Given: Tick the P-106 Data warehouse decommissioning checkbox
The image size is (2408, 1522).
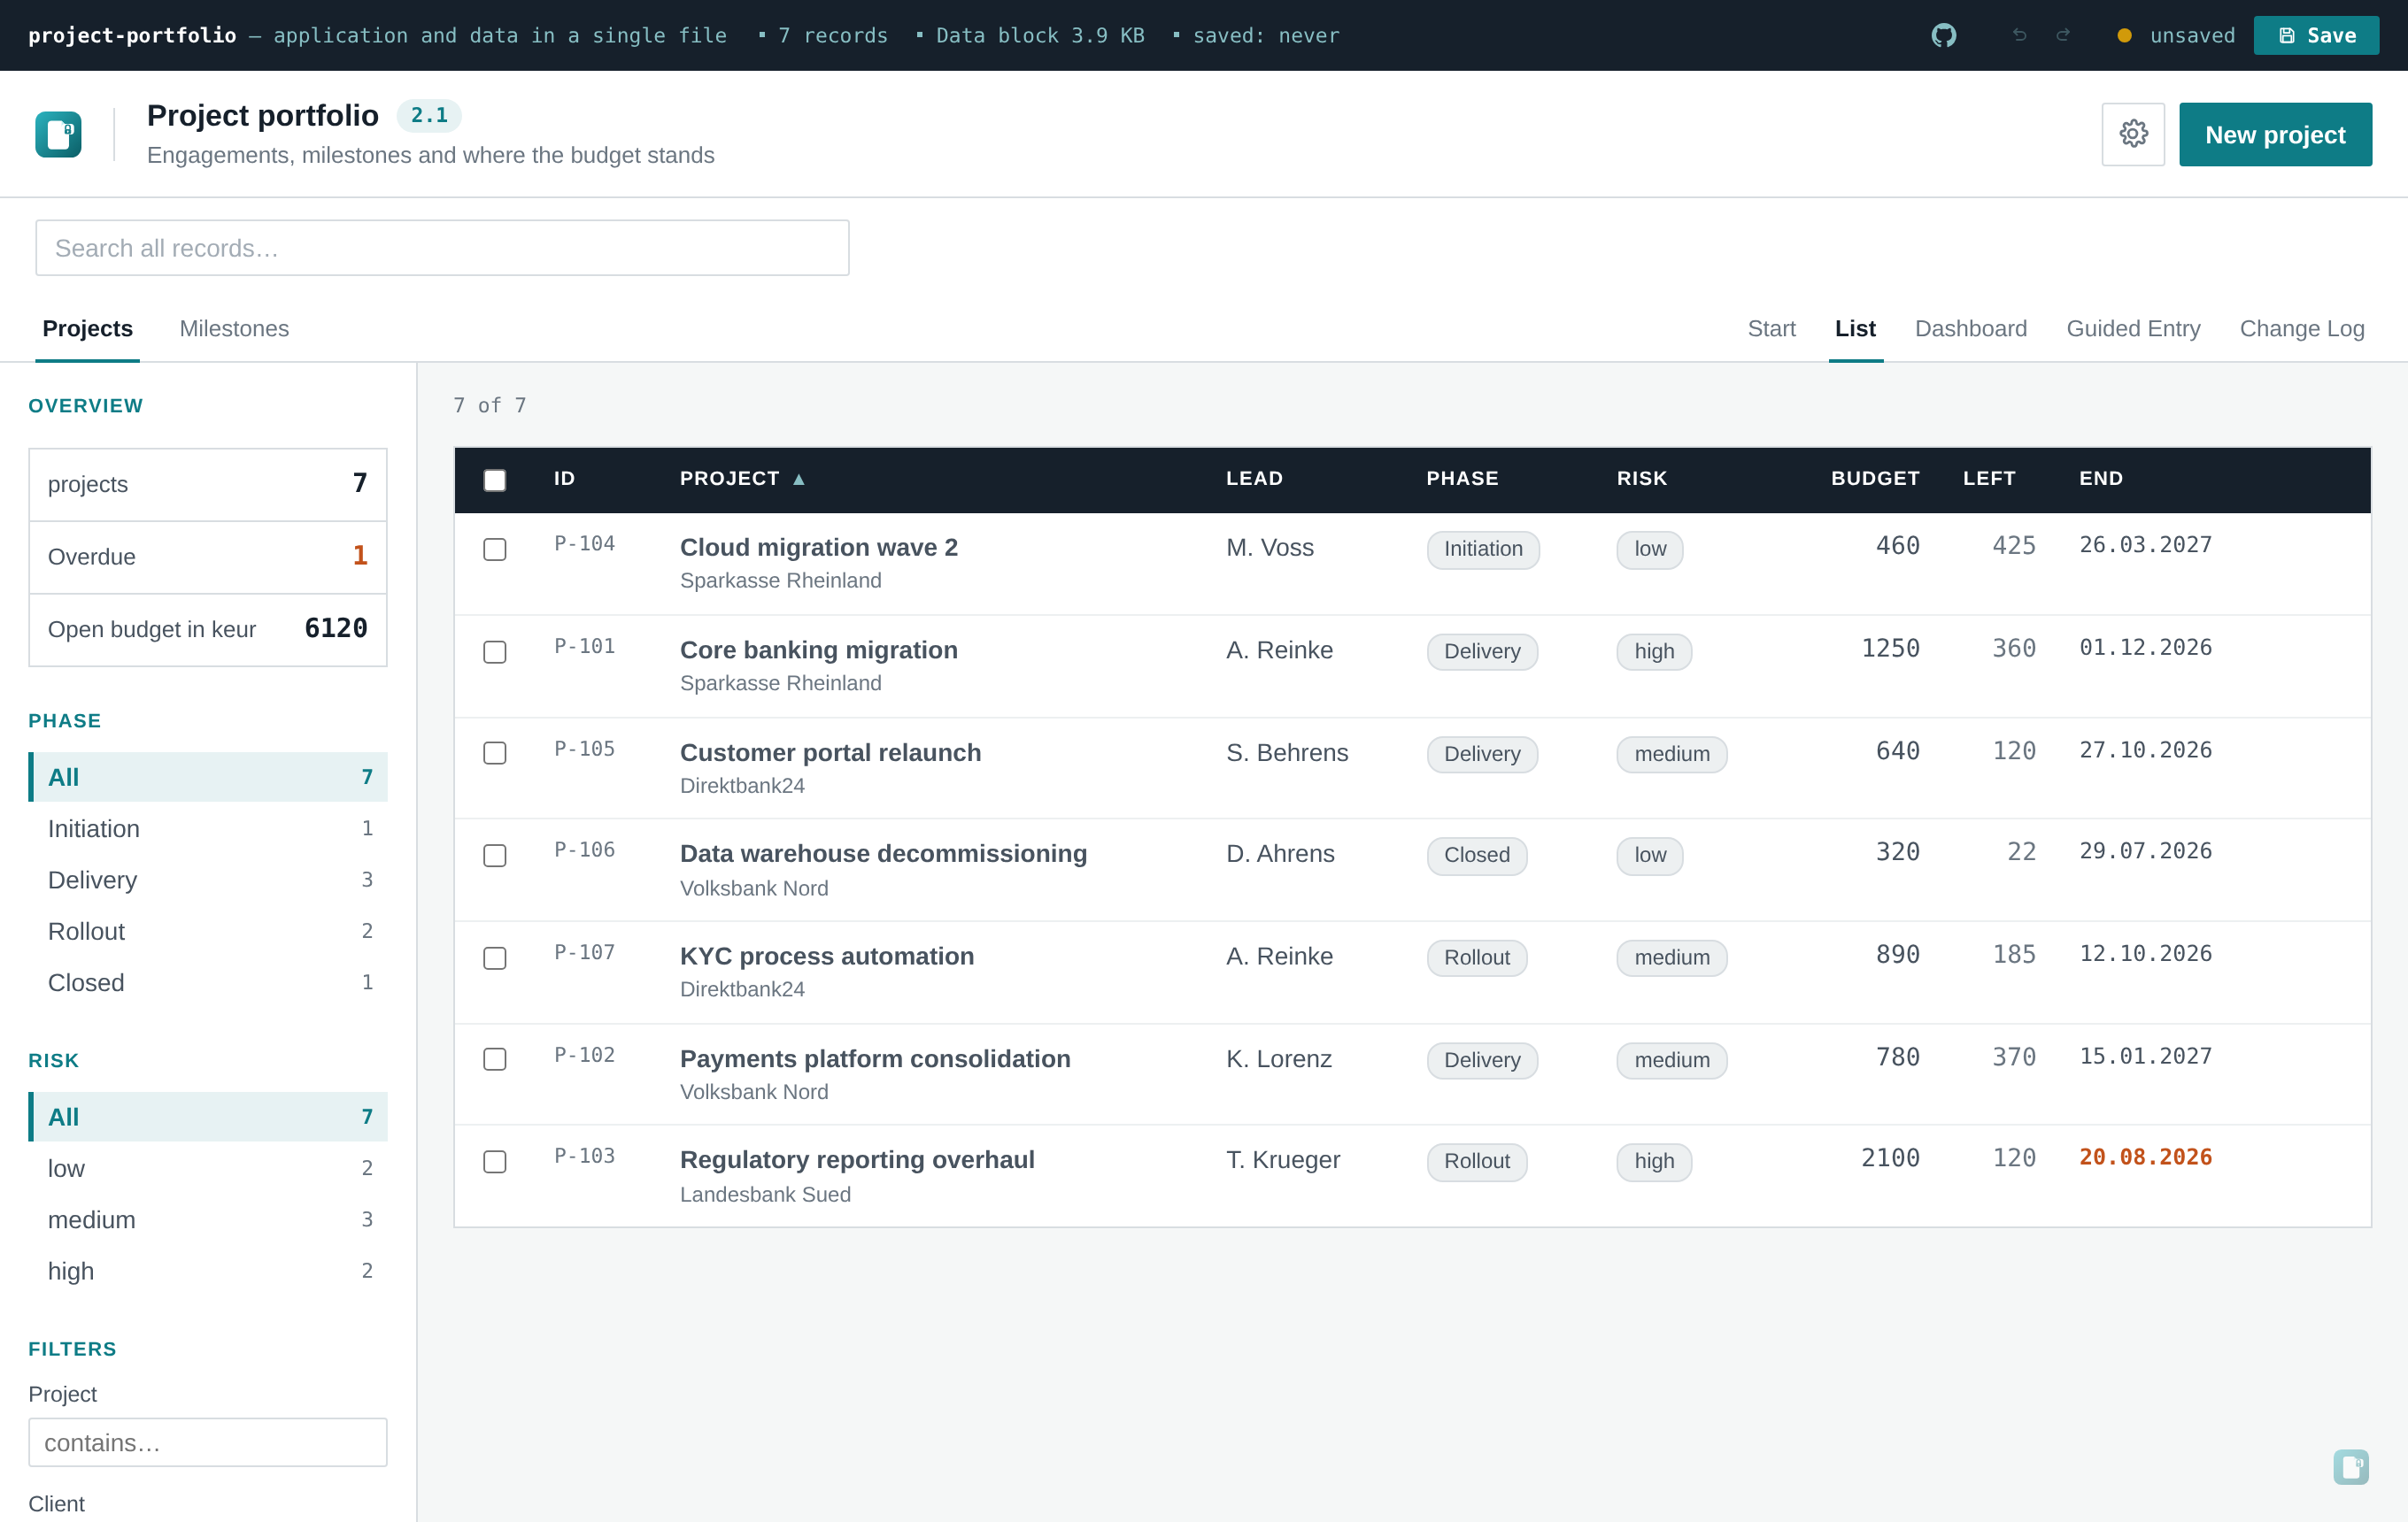Looking at the screenshot, I should [495, 856].
